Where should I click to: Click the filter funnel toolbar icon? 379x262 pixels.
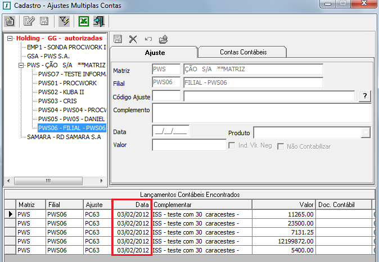click(x=64, y=22)
